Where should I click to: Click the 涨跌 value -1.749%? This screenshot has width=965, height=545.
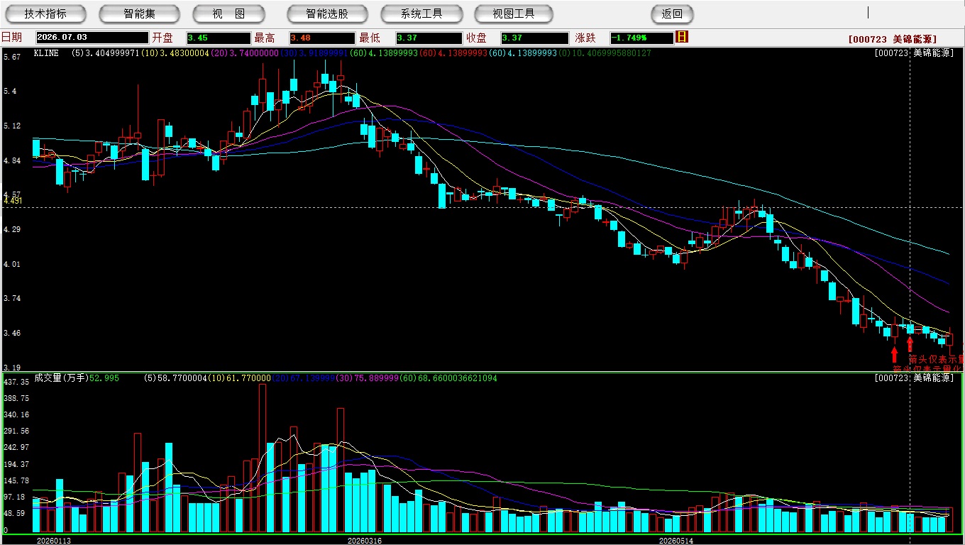(641, 38)
